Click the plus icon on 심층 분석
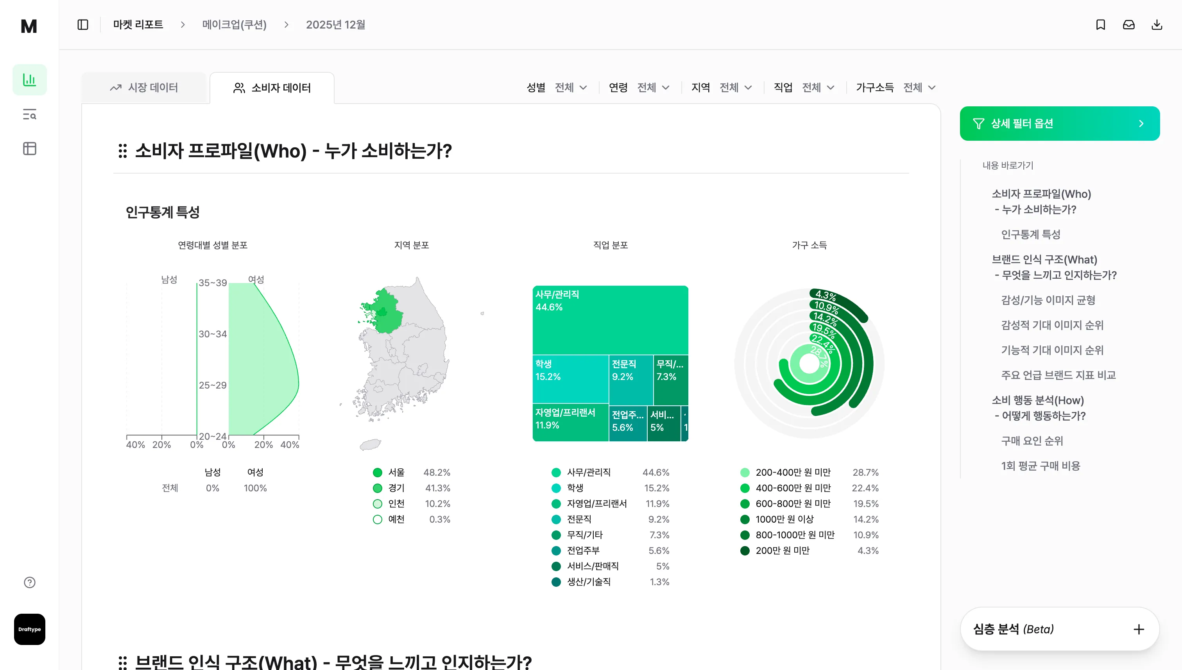This screenshot has height=670, width=1182. pyautogui.click(x=1139, y=629)
